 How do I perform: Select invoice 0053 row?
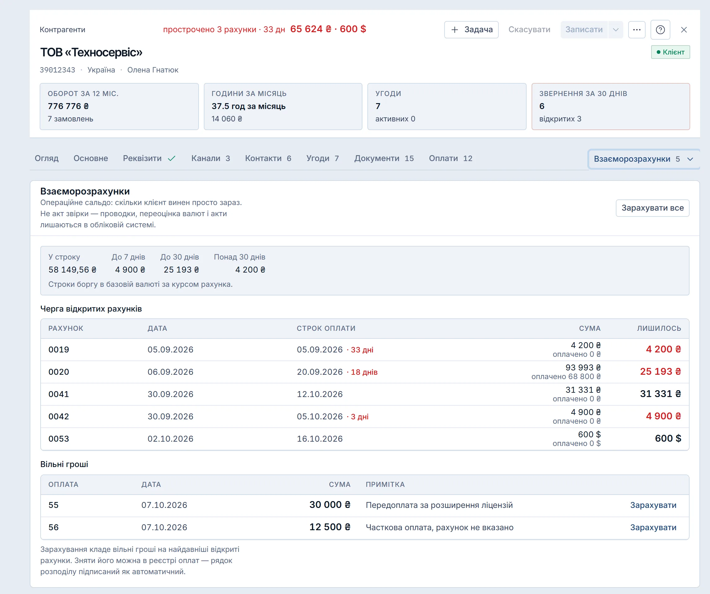point(365,439)
